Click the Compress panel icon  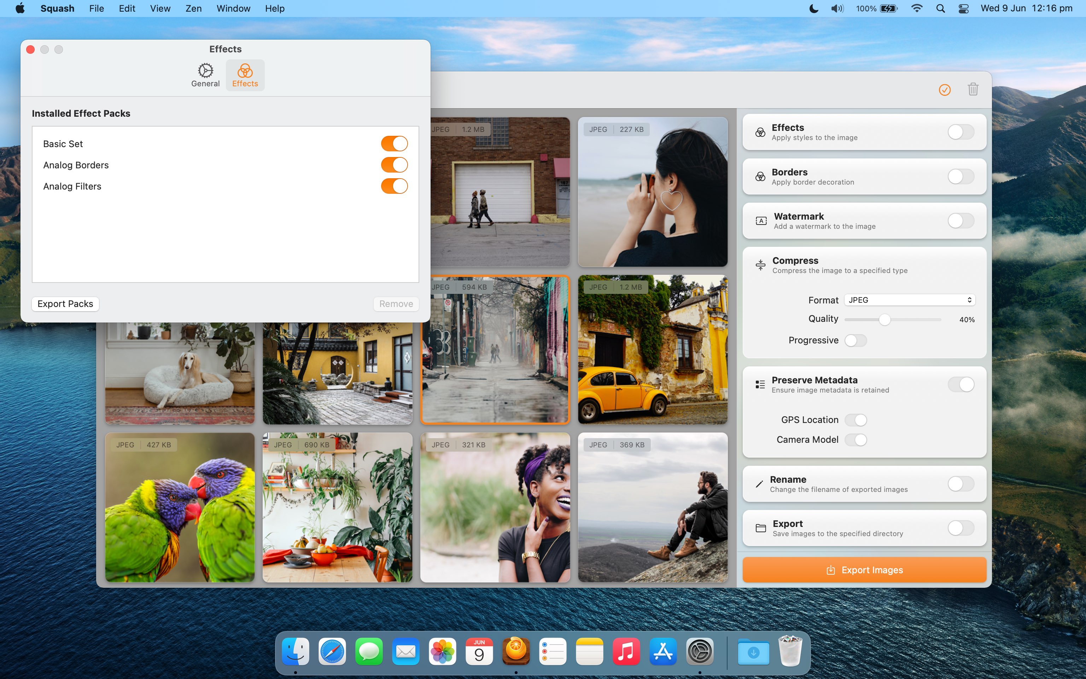(x=761, y=265)
